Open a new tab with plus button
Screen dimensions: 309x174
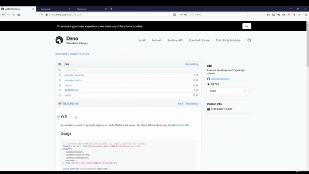[x=111, y=9]
